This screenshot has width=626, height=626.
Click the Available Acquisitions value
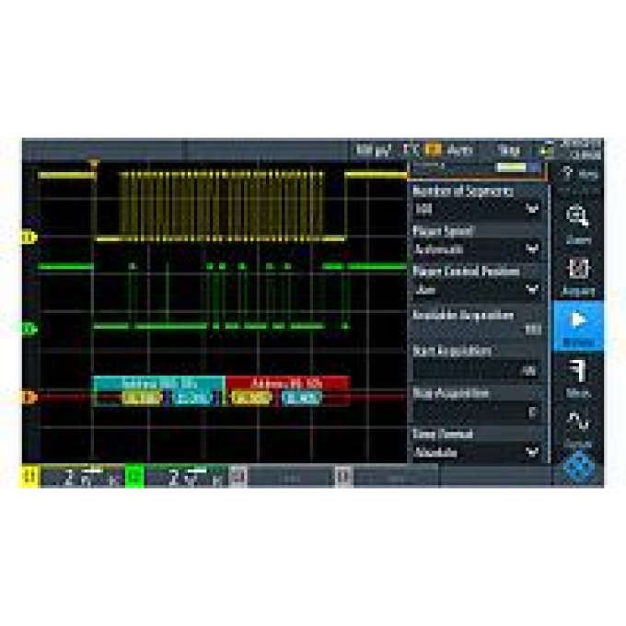(533, 329)
